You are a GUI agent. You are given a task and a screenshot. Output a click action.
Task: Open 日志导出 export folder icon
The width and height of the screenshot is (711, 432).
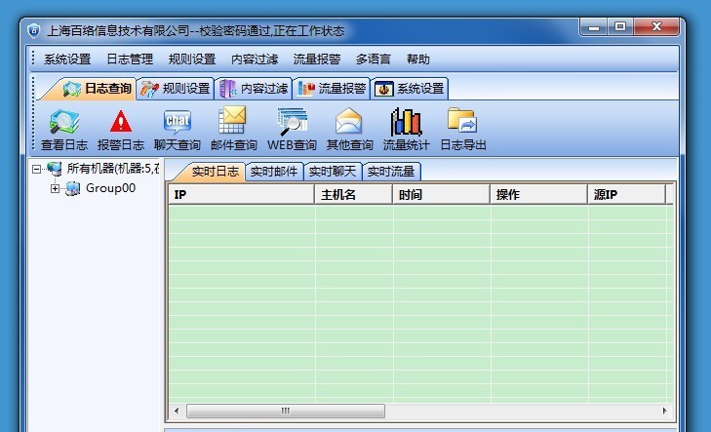coord(462,121)
